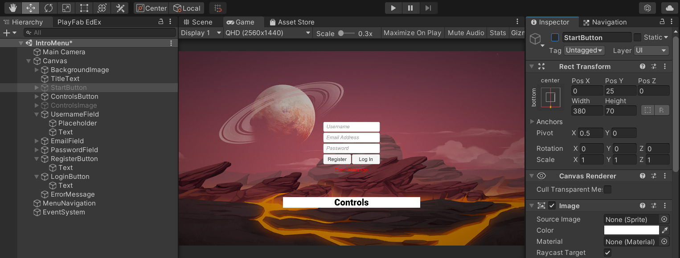This screenshot has height=258, width=680.
Task: Open the anchor presets box
Action: point(550,97)
